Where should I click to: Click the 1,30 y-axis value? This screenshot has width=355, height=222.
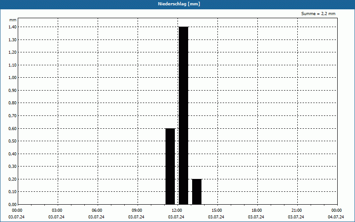pos(13,40)
